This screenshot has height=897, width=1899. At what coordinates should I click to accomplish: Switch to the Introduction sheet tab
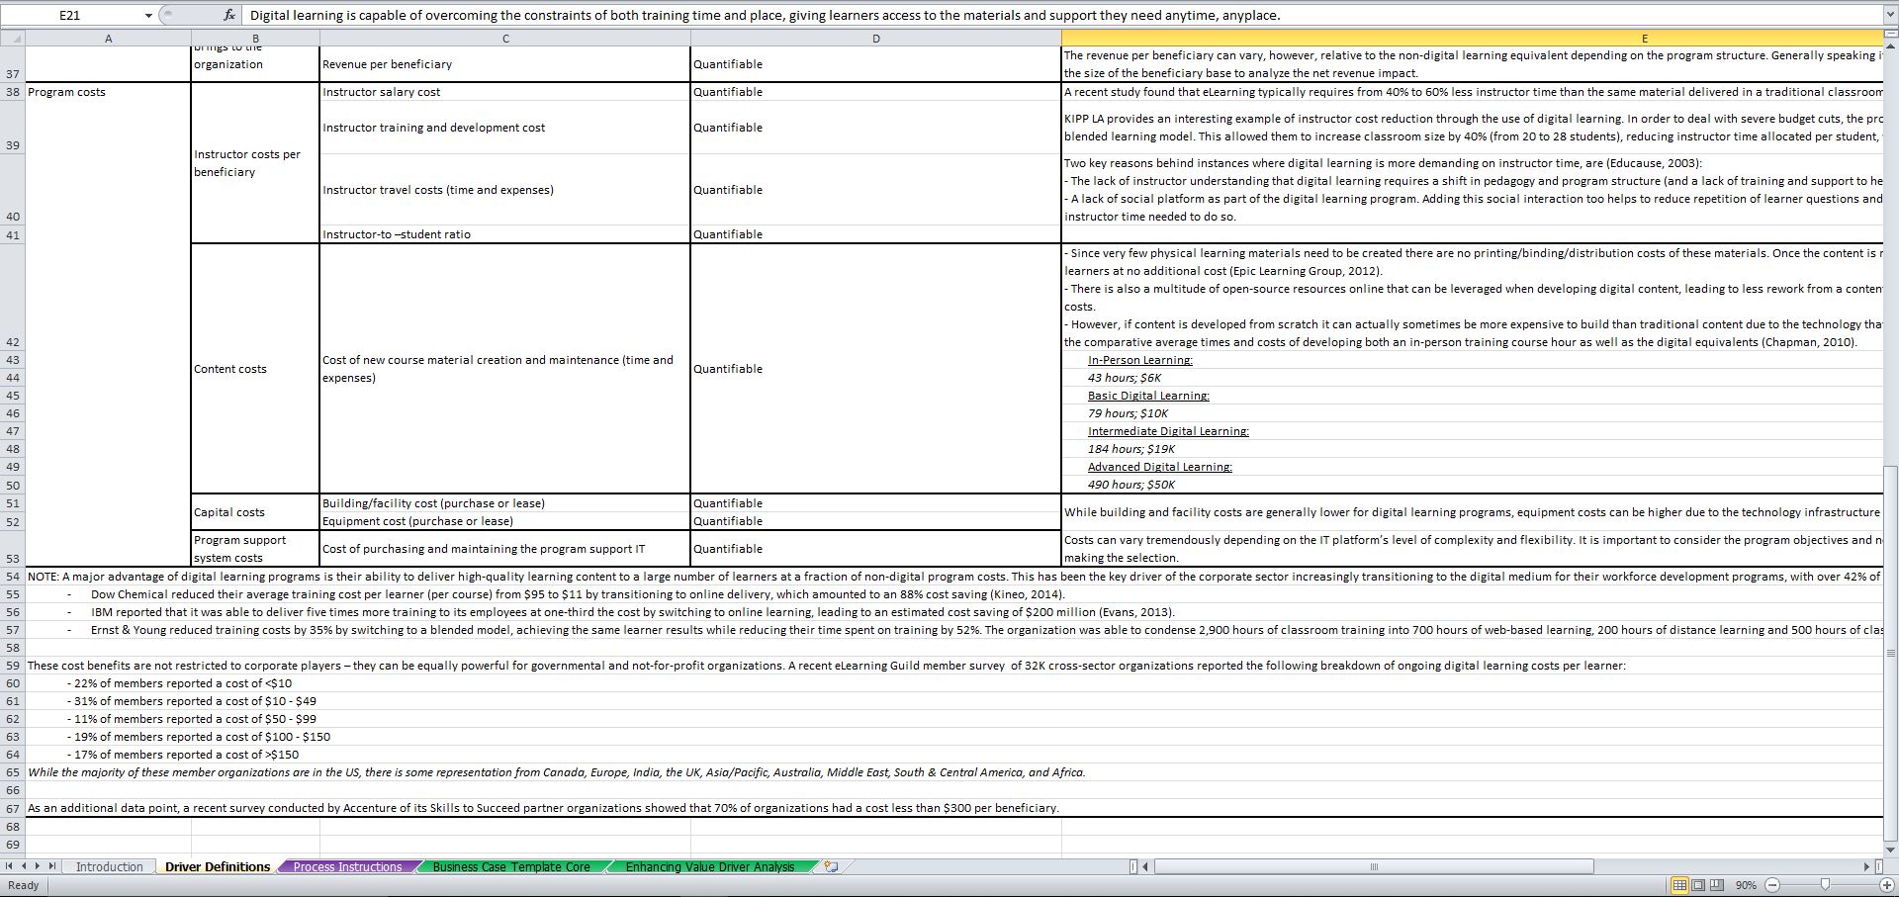tap(110, 866)
